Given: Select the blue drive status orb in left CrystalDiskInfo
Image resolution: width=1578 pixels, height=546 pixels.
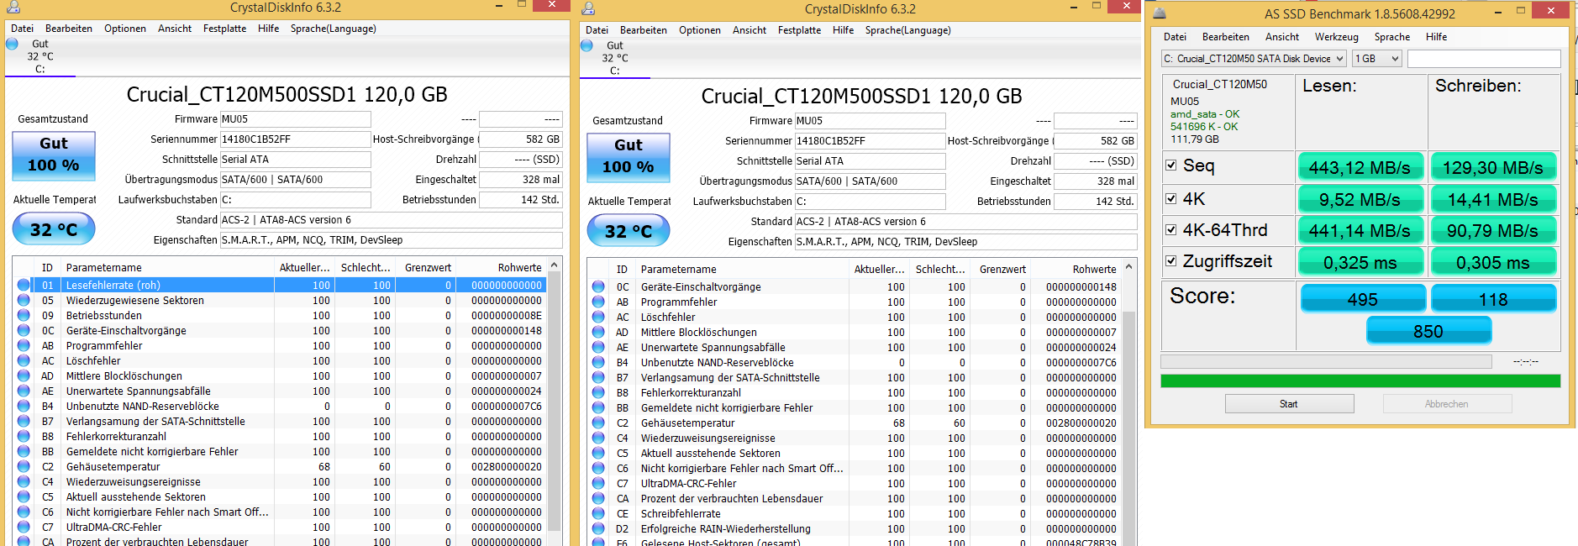Looking at the screenshot, I should tap(12, 44).
